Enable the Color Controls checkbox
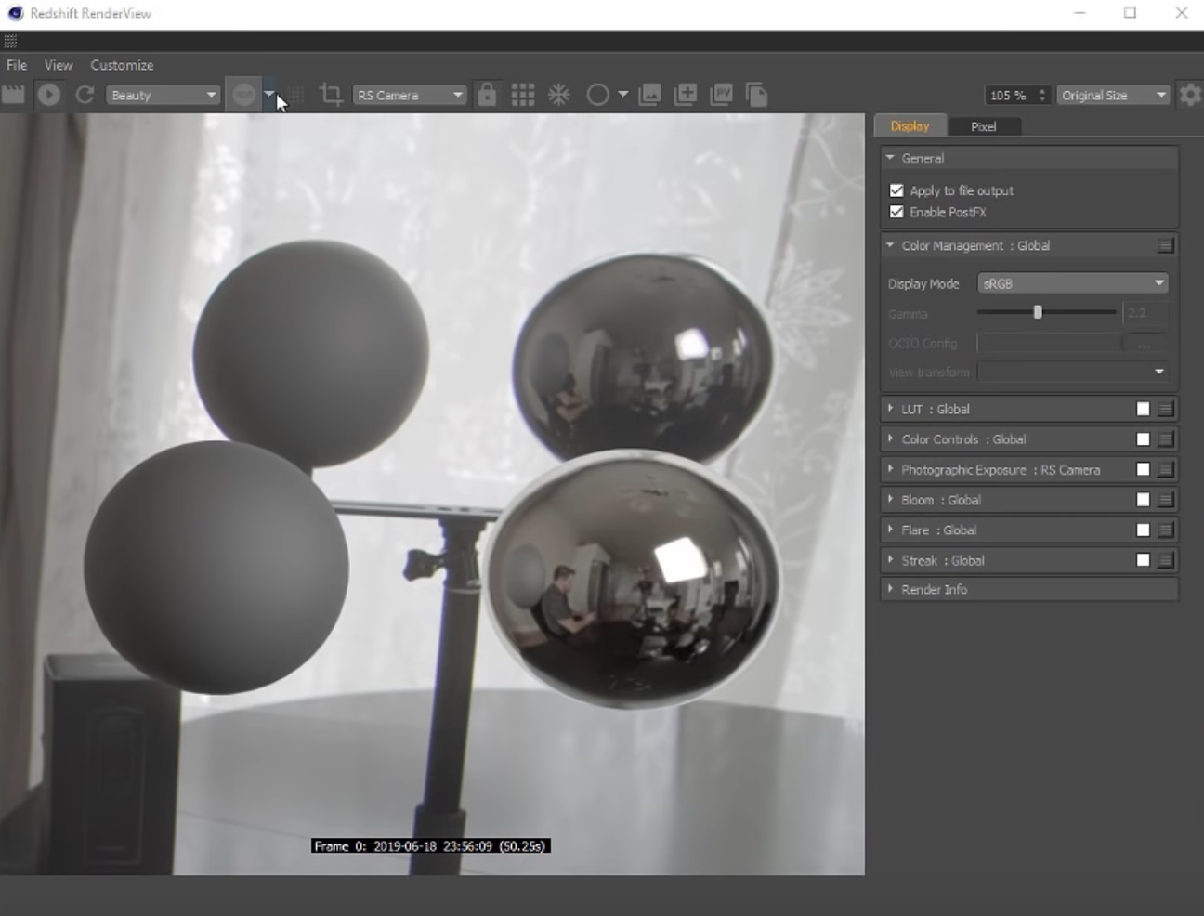Screen dimensions: 1204x916 [1143, 439]
